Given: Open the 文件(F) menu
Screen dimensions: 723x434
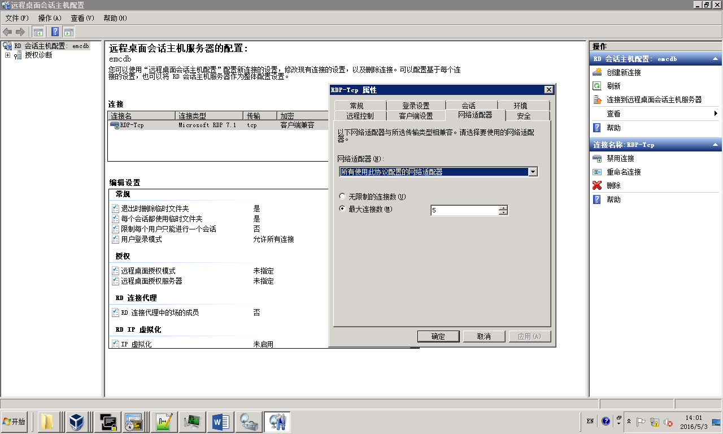Looking at the screenshot, I should tap(17, 18).
